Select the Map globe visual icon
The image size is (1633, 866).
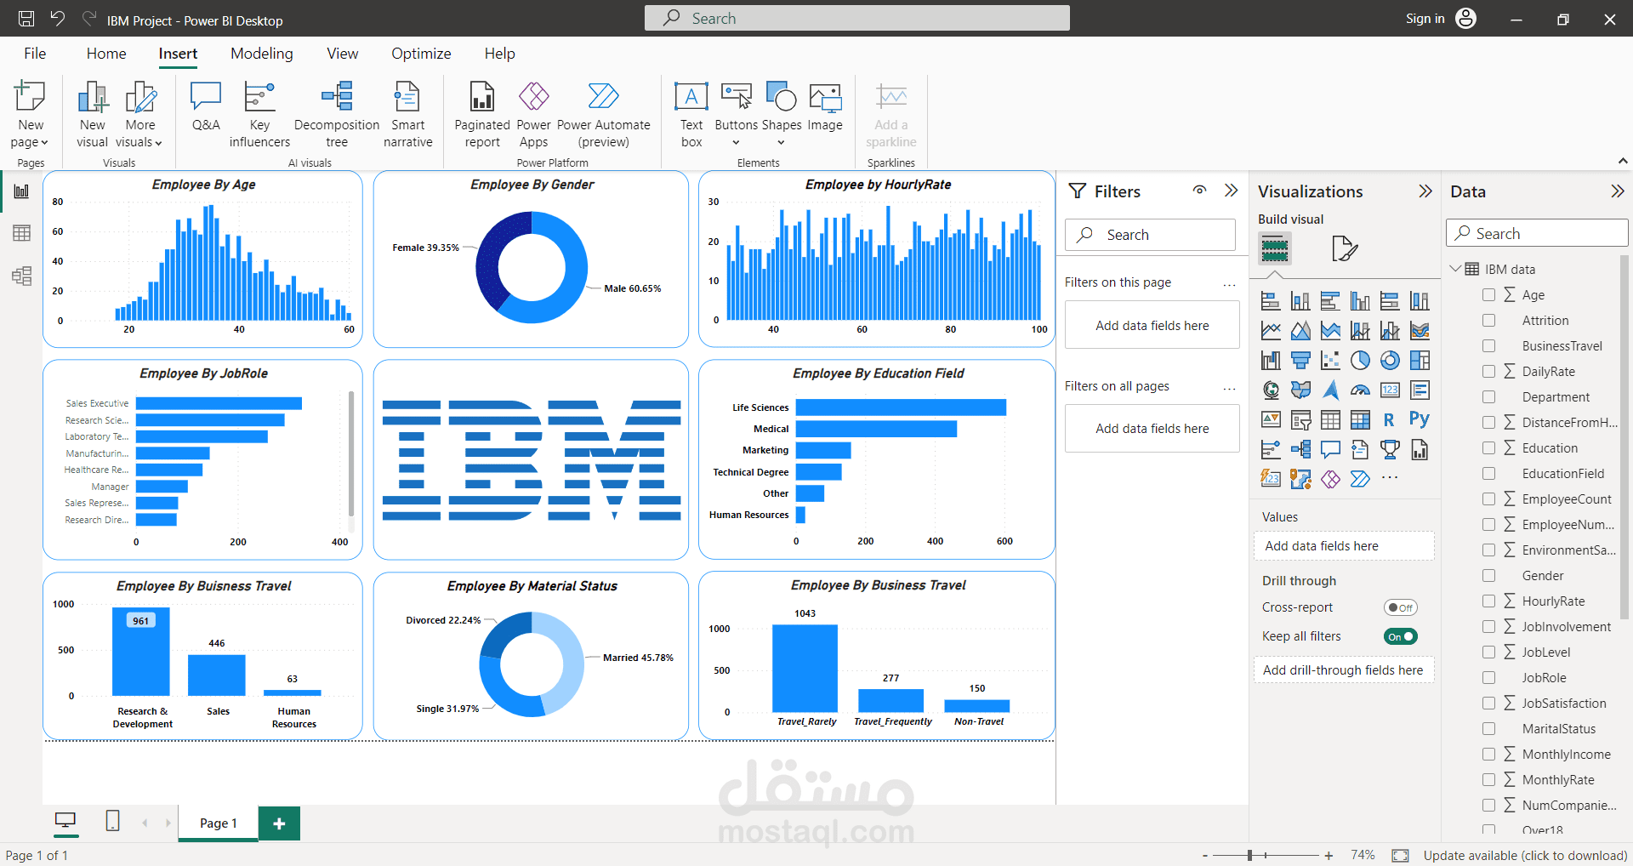point(1271,390)
